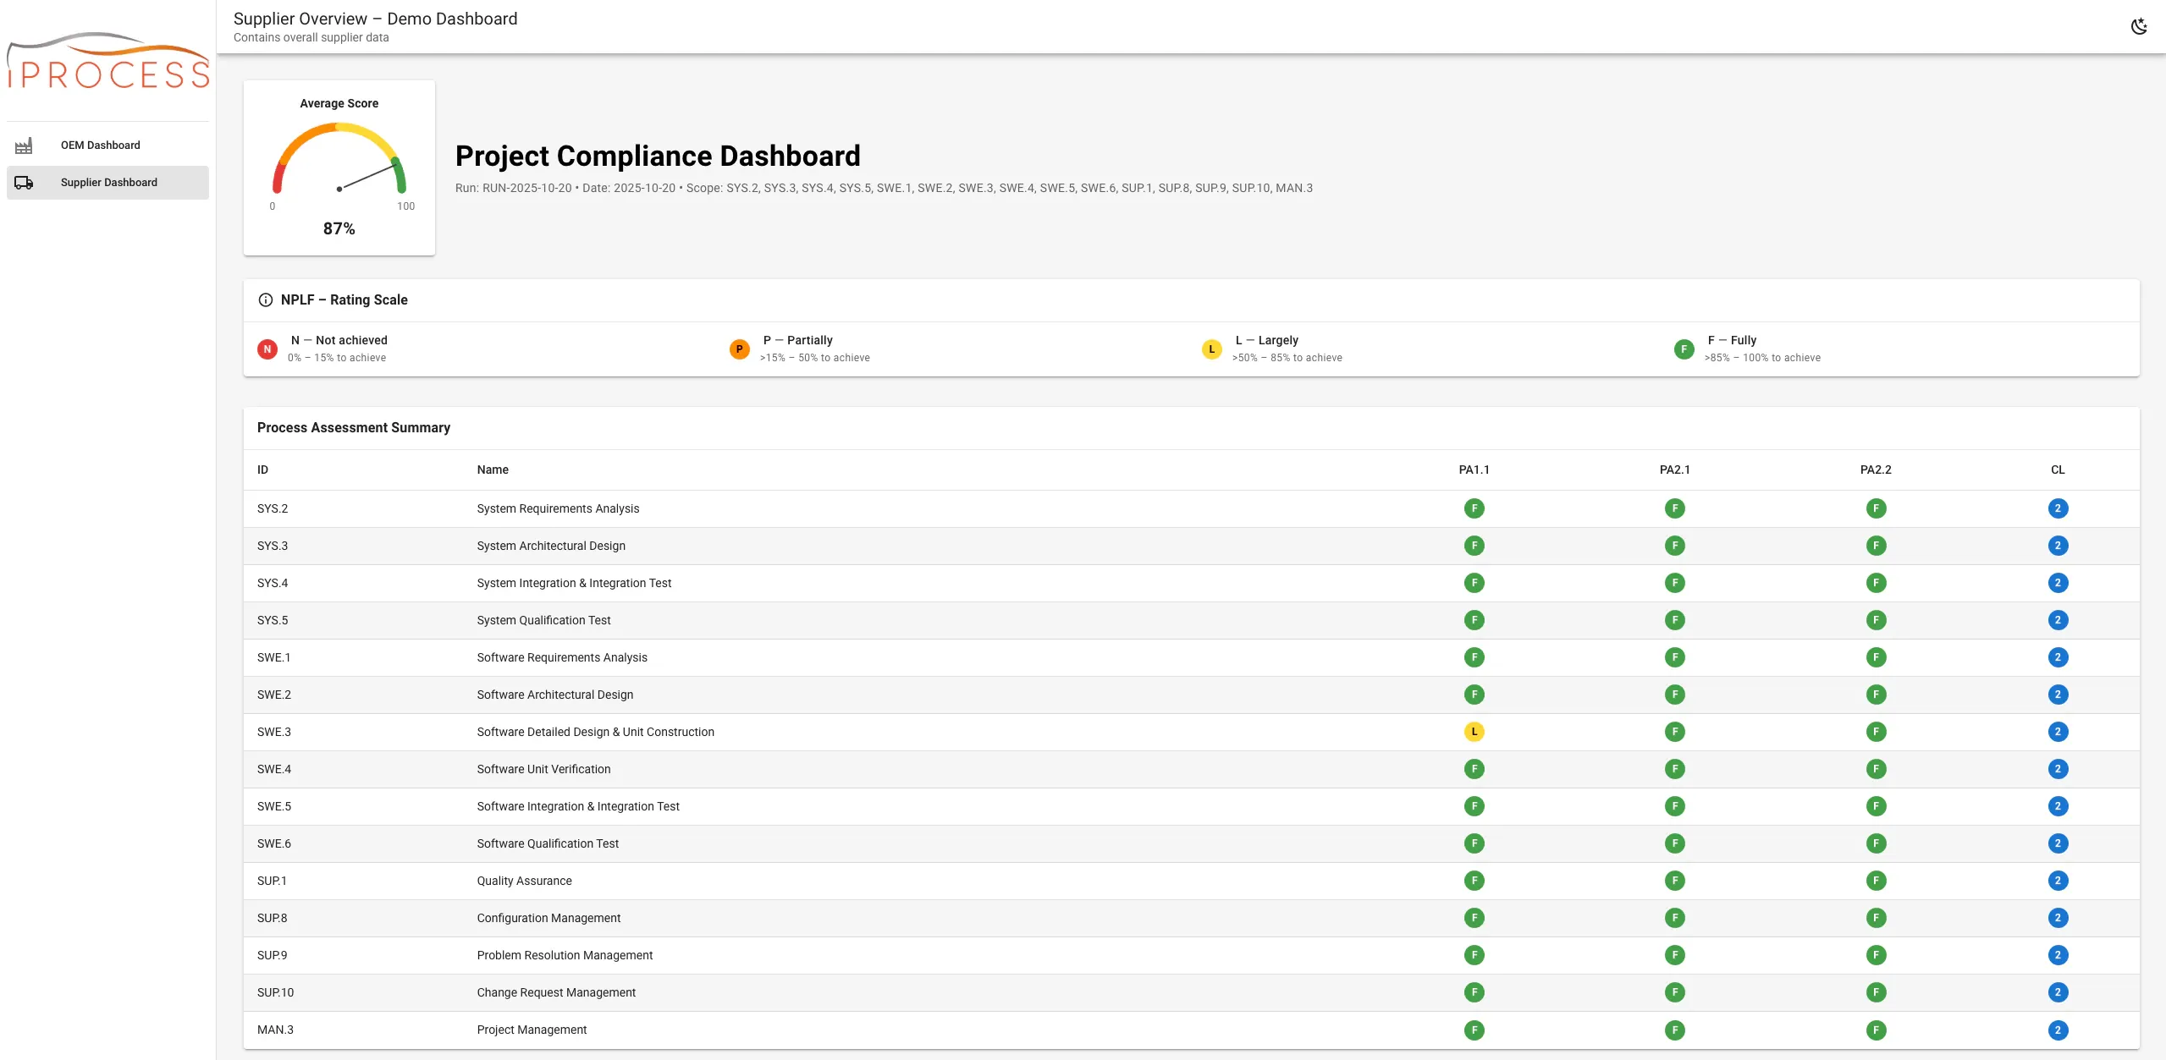
Task: Click PA2.1 column header
Action: pos(1675,470)
